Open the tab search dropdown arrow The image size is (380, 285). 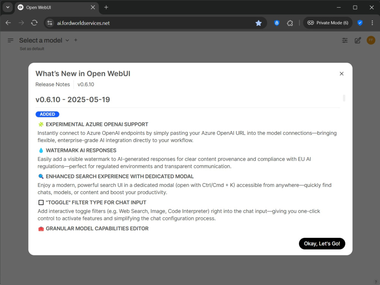pos(8,7)
